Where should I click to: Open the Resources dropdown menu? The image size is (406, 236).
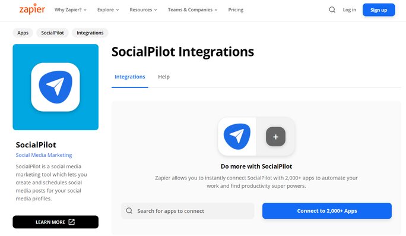pos(143,10)
